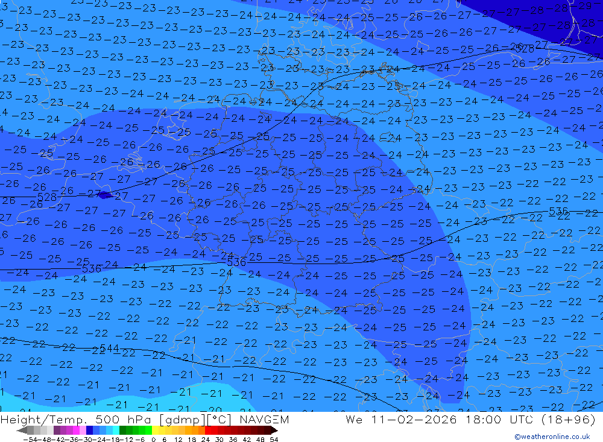Click the '536' contour label followed by -22
Viewport: 603px width, 442px height.
click(x=558, y=211)
